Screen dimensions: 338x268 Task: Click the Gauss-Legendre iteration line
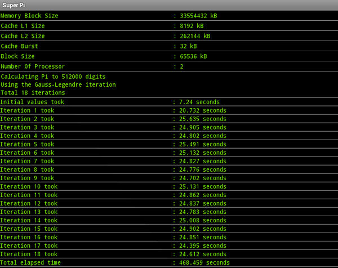[58, 84]
